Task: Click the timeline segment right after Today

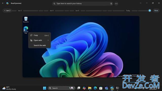Action: [x=134, y=11]
